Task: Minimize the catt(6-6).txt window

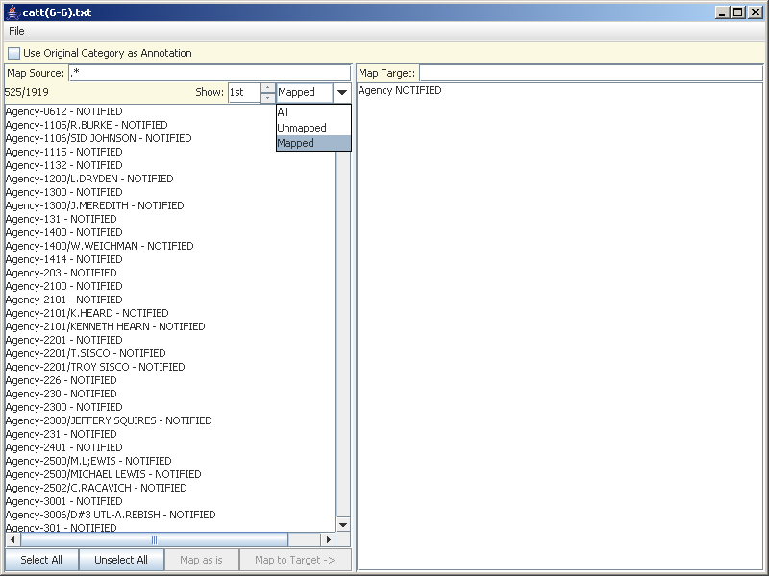Action: tap(722, 12)
